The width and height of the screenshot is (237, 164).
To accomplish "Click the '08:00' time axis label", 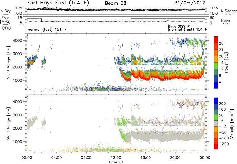I will coord(86,158).
